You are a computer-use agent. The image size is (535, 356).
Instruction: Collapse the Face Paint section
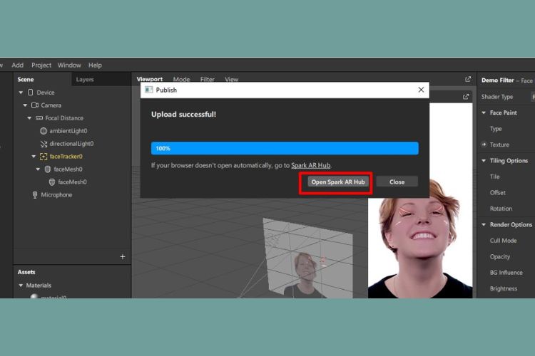(x=484, y=112)
